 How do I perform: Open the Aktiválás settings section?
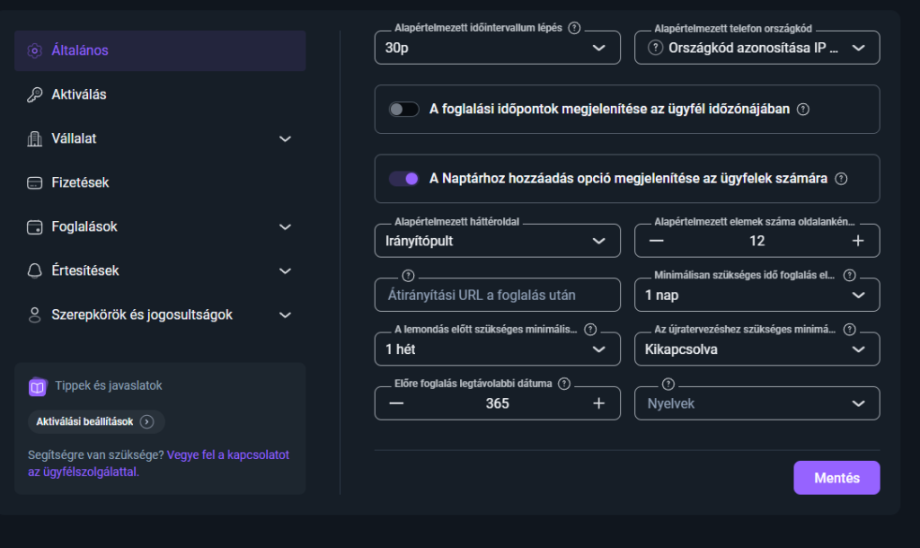point(79,94)
